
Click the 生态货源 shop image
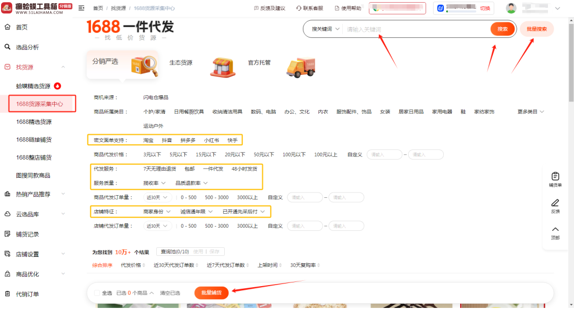(223, 68)
